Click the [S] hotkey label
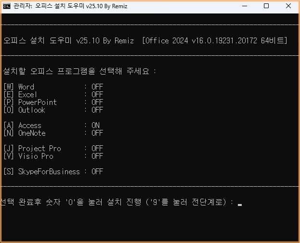This screenshot has height=243, width=300. coord(9,172)
